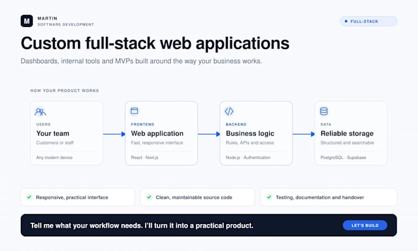
Task: Click the text Customers or staff
Action: pos(55,142)
